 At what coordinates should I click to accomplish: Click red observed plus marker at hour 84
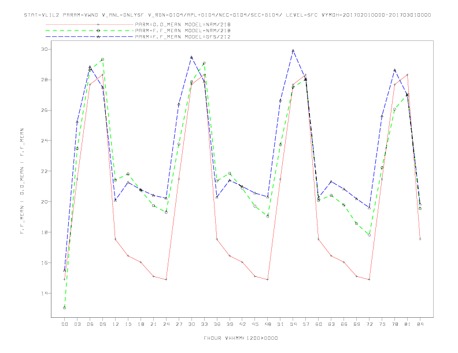point(420,239)
